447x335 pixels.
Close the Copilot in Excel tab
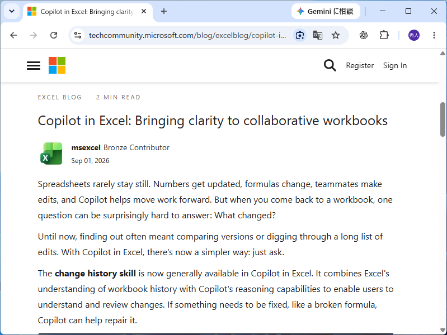click(144, 11)
